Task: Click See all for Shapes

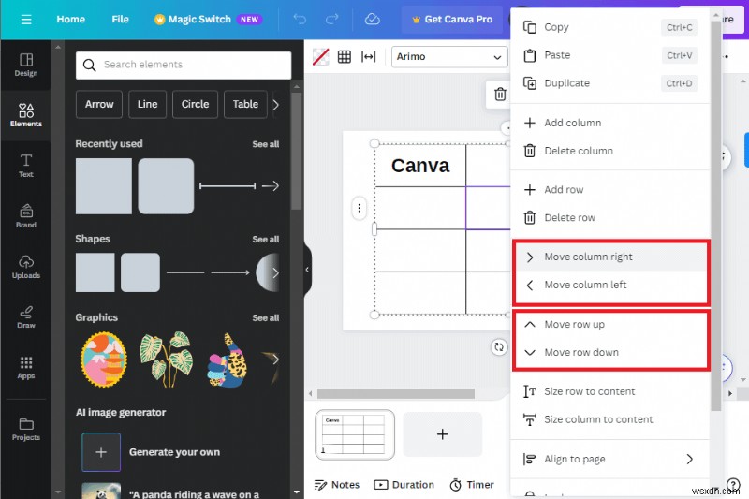Action: (266, 240)
